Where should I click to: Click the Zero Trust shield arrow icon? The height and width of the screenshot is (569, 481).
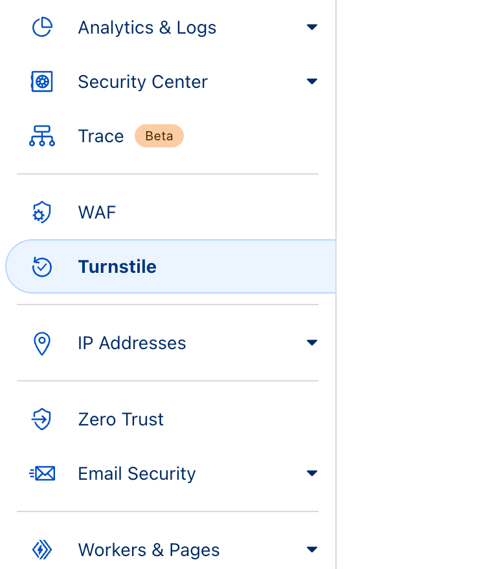pyautogui.click(x=42, y=420)
